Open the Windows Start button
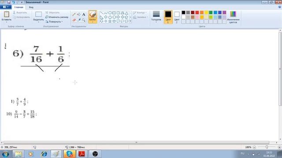The width and height of the screenshot is (282, 158). [x=6, y=154]
